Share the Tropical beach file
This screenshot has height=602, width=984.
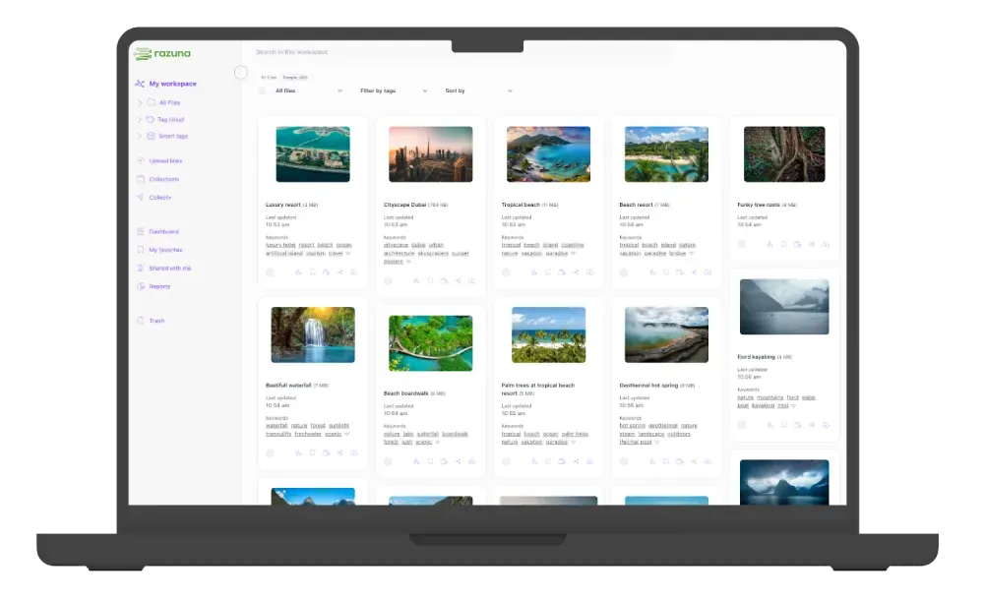pyautogui.click(x=576, y=272)
